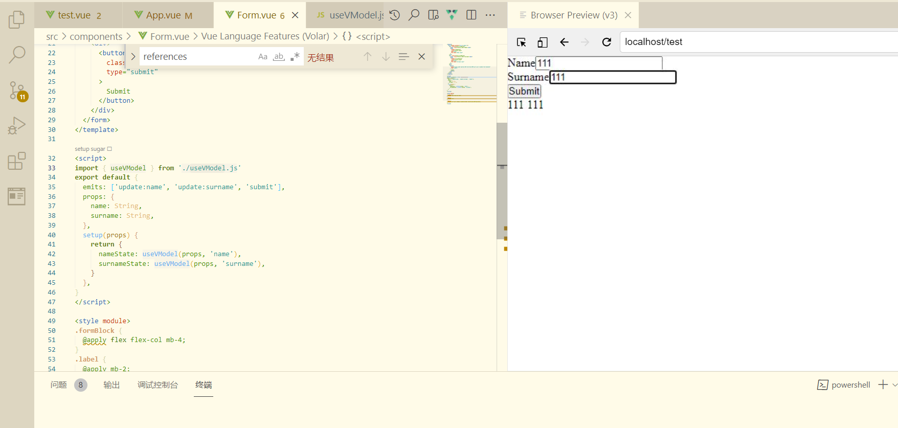Open terminal launch profile dropdown arrow

(894, 385)
